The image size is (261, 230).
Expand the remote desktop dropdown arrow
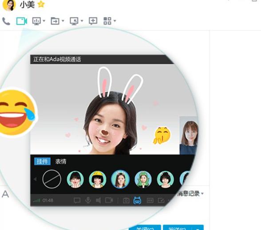point(82,21)
